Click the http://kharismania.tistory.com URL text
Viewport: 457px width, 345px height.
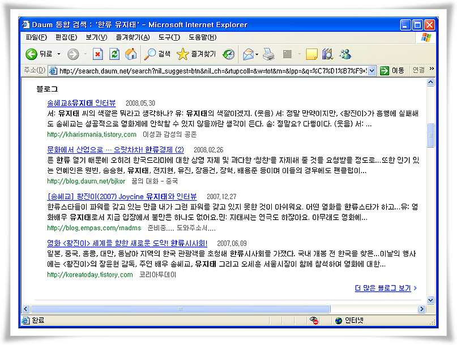(x=92, y=134)
